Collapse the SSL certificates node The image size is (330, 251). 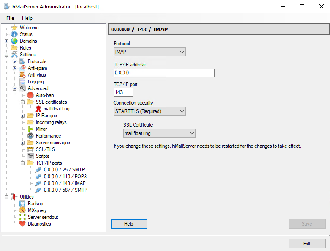click(x=22, y=102)
